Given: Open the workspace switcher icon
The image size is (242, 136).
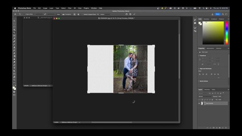Looking at the screenshot, I should (x=226, y=14).
